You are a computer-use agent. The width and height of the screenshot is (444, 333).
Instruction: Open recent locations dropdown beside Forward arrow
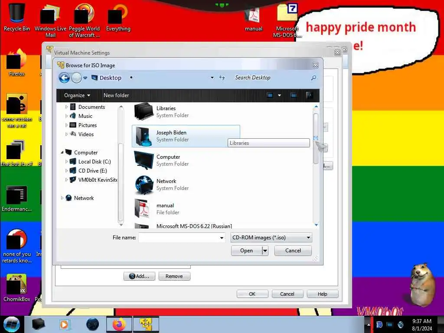click(x=85, y=78)
